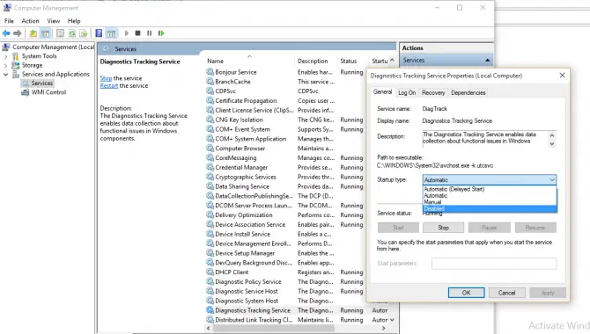The image size is (590, 334).
Task: Click the Up one level folder icon
Action: pos(33,33)
